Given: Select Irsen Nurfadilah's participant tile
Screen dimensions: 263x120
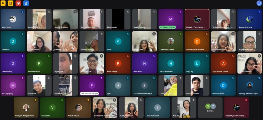Looking at the screenshot, I should [x=157, y=107].
